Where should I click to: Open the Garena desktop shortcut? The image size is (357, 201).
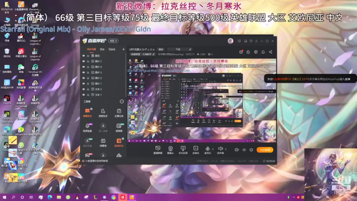point(7,100)
